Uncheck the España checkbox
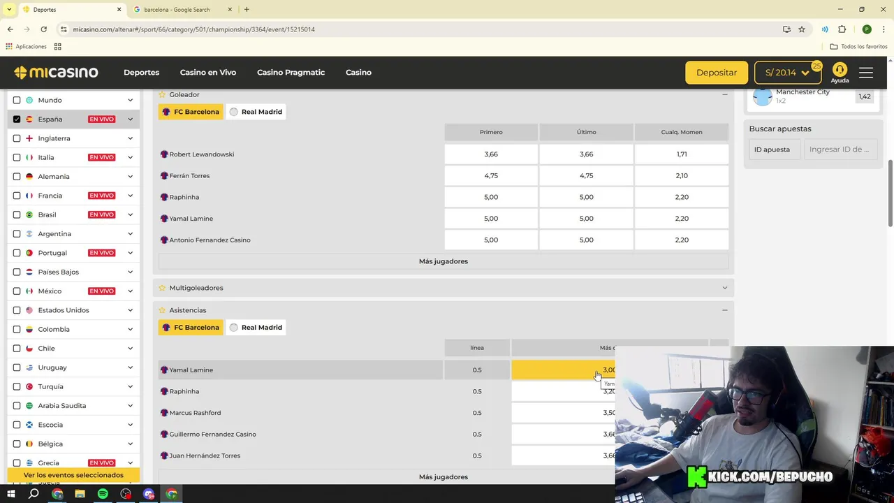 pyautogui.click(x=17, y=119)
